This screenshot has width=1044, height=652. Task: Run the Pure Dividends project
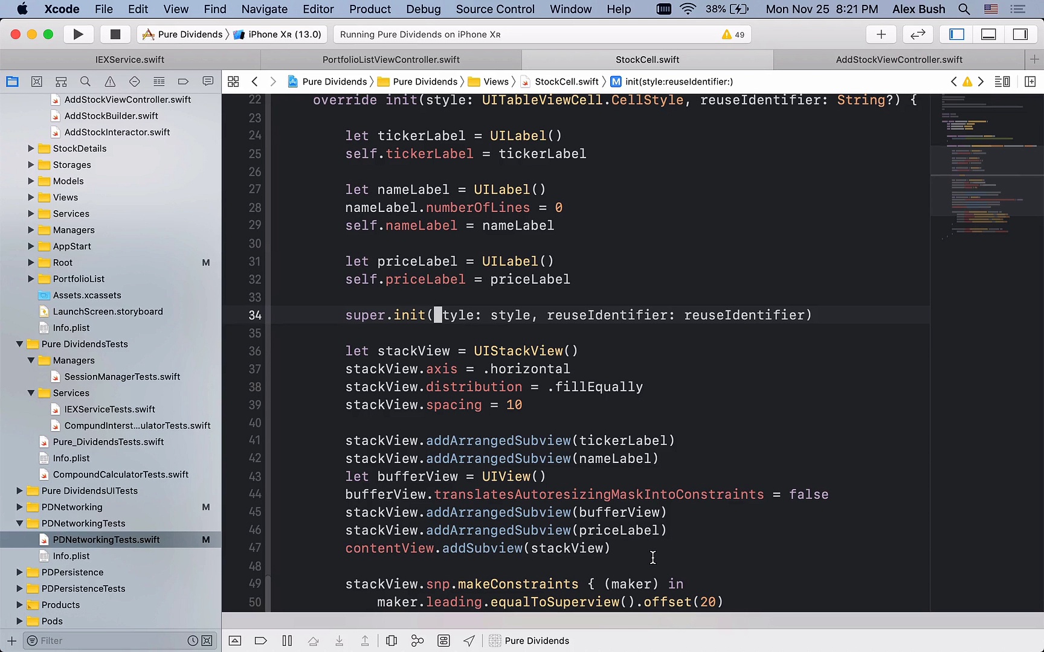click(x=79, y=34)
